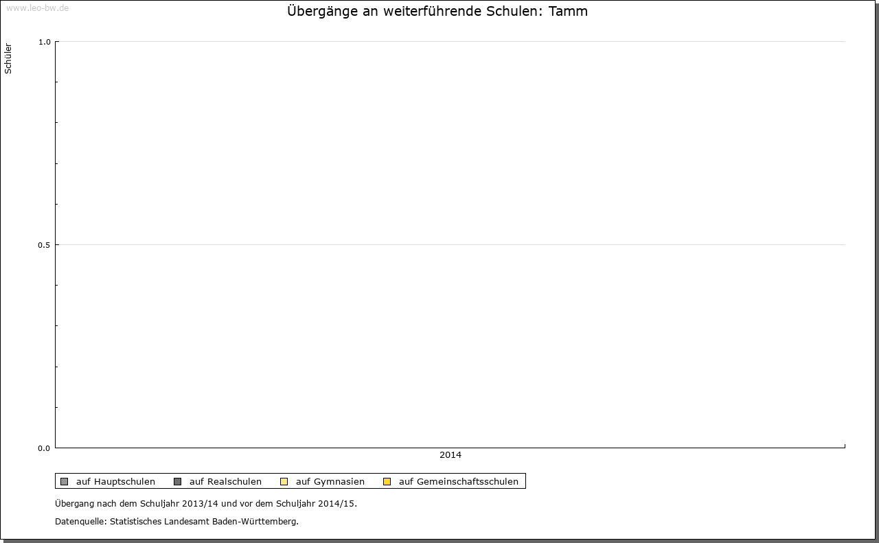
Task: Click the 0.5 y-axis tick label
Action: [44, 245]
